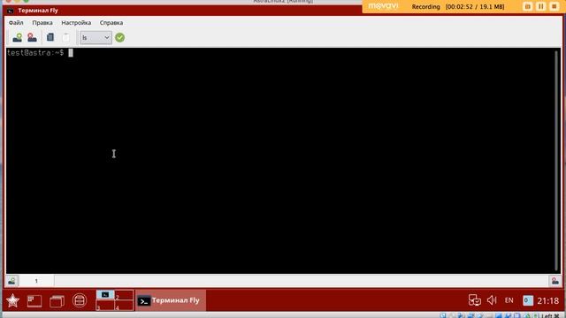
Task: Click the light-blue security level 0 tray indicator
Action: (527, 300)
